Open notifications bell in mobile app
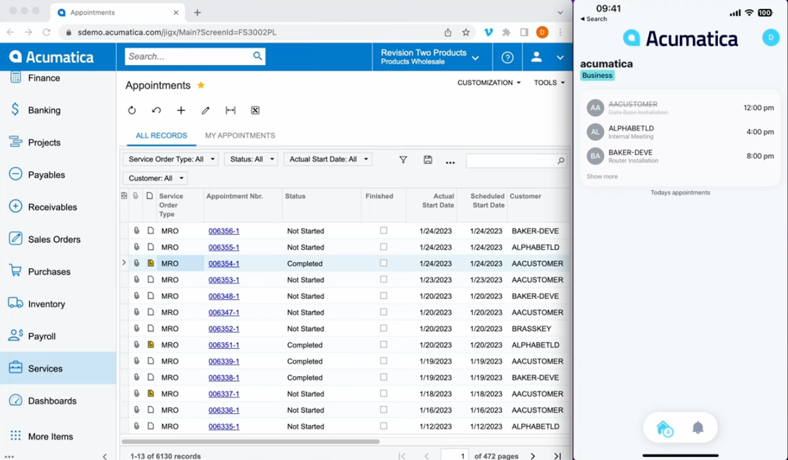 [x=698, y=428]
